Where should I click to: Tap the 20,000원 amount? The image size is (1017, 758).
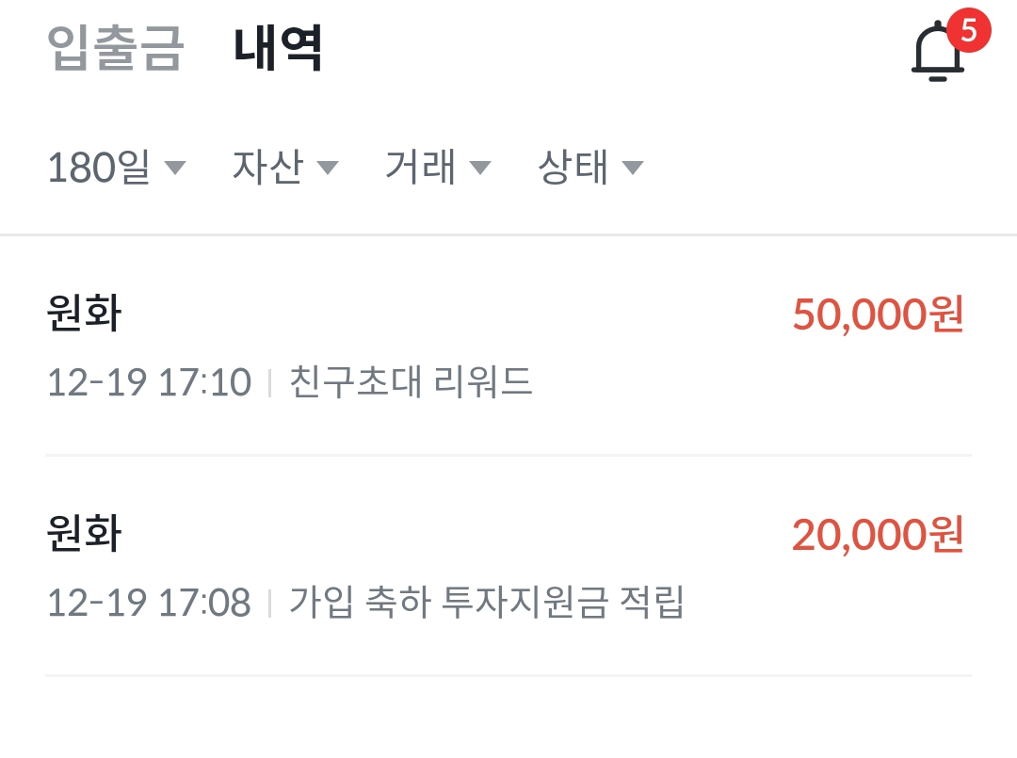pos(877,537)
